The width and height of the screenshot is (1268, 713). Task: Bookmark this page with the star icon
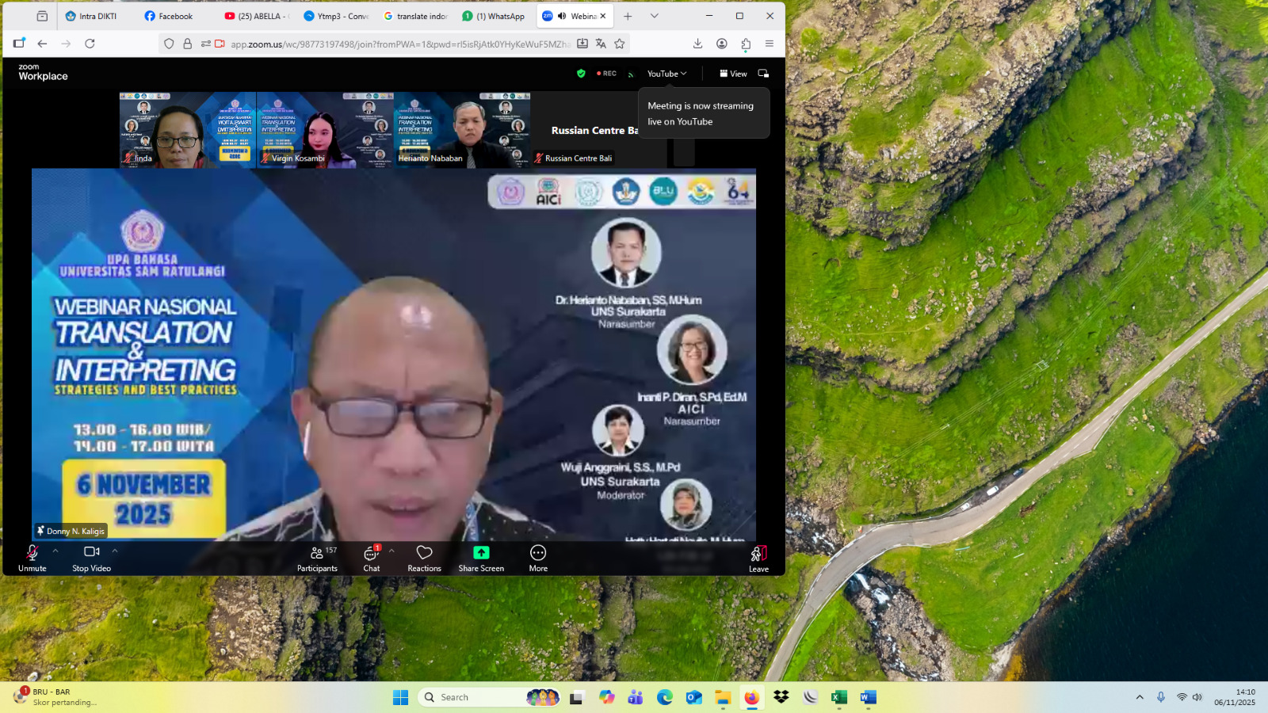point(620,44)
